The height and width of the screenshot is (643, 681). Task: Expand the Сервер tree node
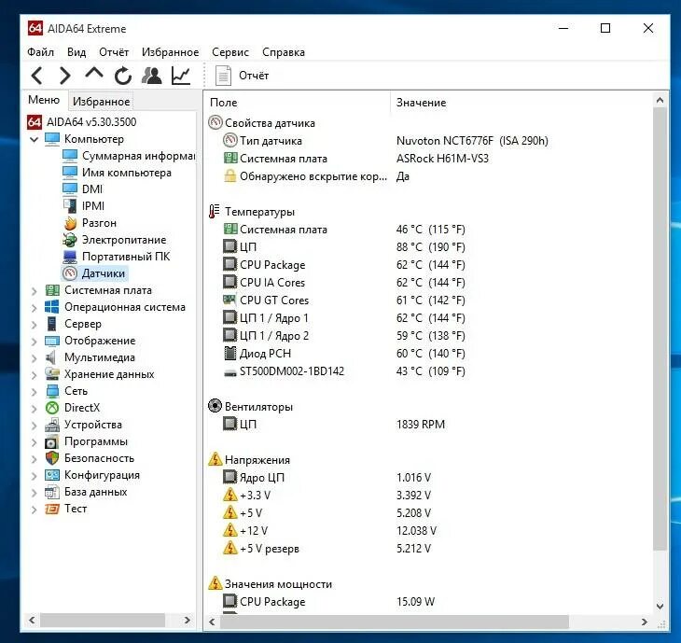pos(35,325)
